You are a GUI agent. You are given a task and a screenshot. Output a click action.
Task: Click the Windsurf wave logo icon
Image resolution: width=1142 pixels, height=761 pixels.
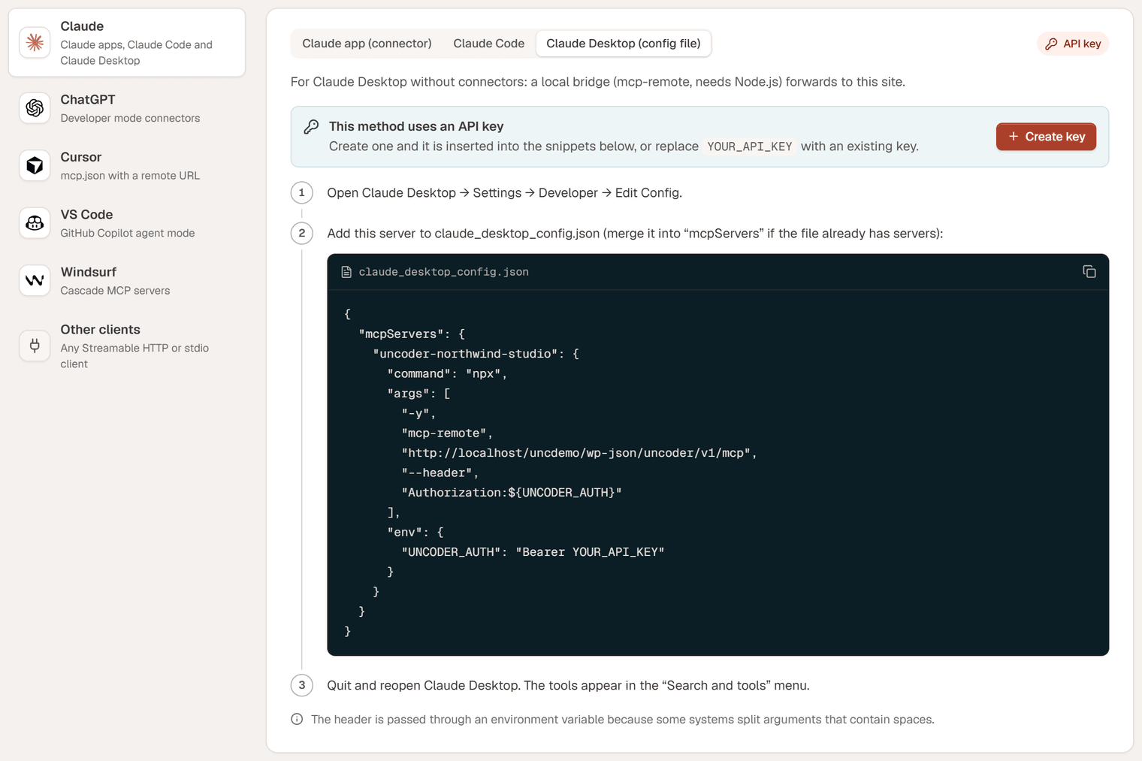(x=35, y=280)
